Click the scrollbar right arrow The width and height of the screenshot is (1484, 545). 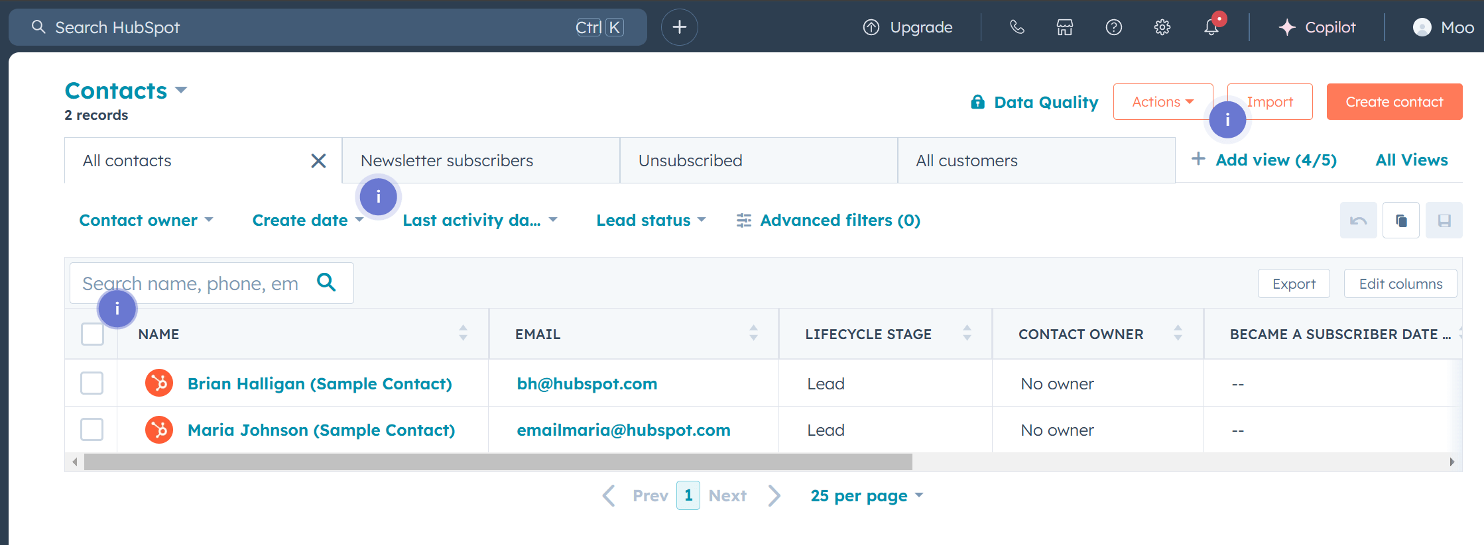coord(1452,462)
